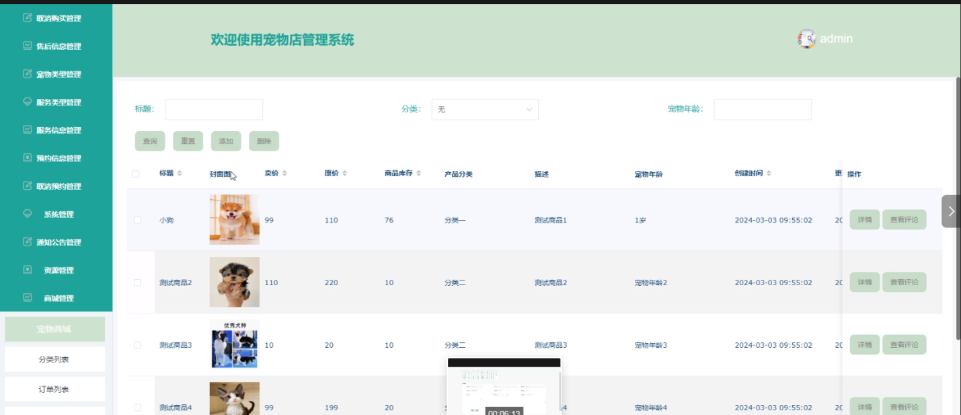The image size is (961, 415).
Task: Check the 测试商品2 row checkbox
Action: pos(138,282)
